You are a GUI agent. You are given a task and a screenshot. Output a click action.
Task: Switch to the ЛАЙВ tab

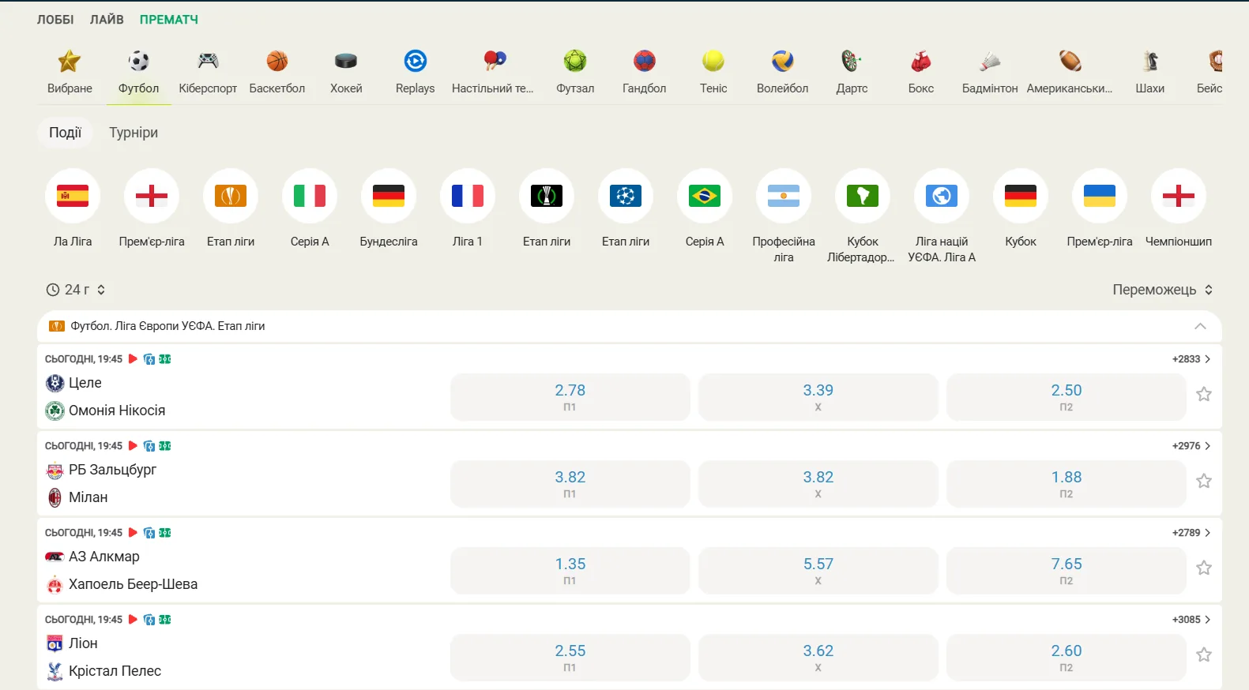point(107,19)
